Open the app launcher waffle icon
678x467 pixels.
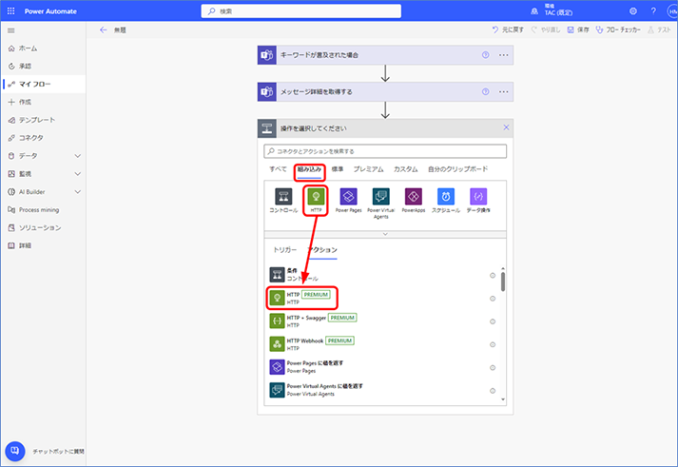click(10, 10)
